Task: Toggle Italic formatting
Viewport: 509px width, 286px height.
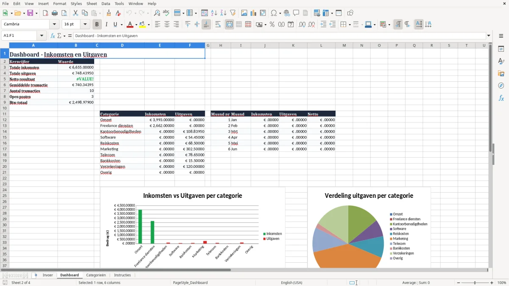Action: (106, 25)
